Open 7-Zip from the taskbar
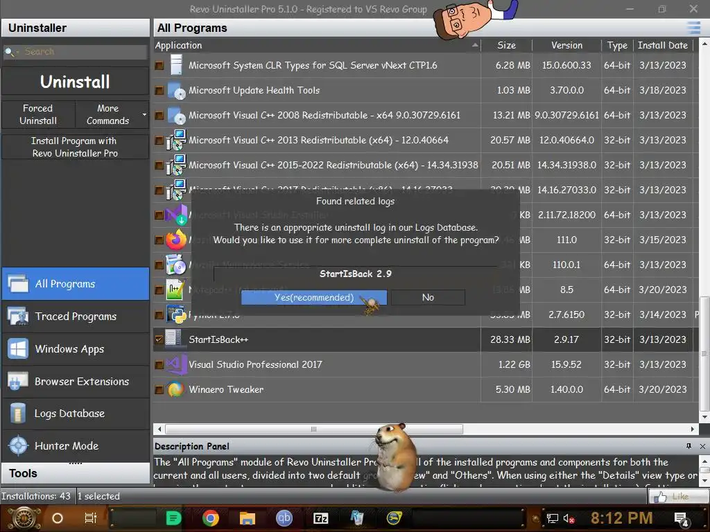Viewport: 710px width, 532px height. (320, 518)
